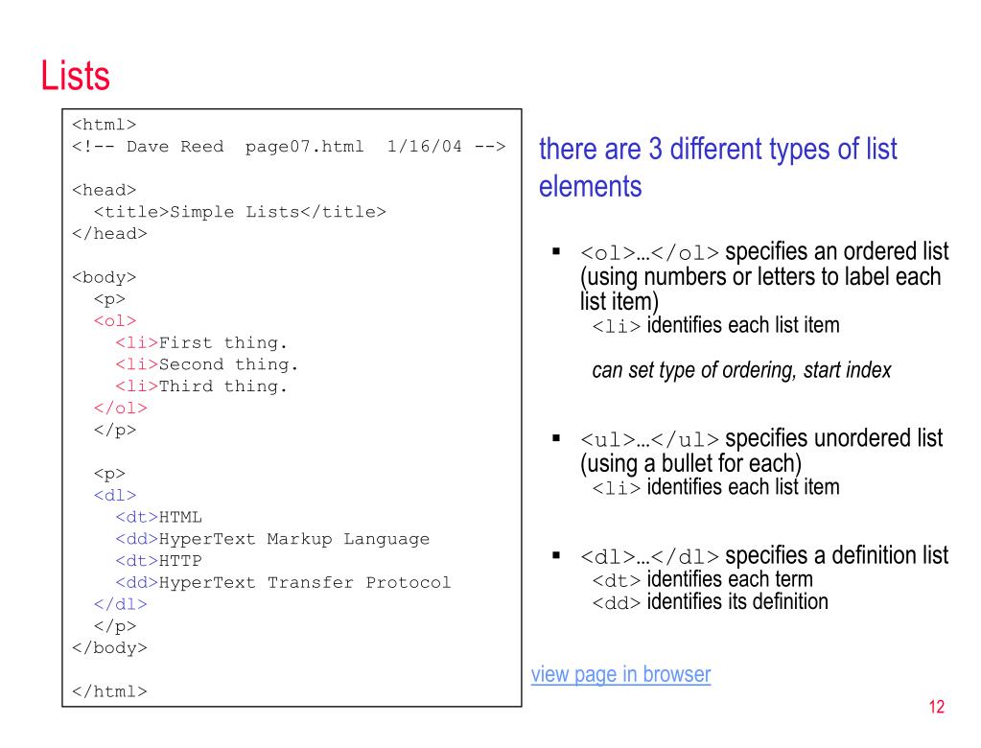Image resolution: width=981 pixels, height=748 pixels.
Task: Click the red '</ol>' closing tag
Action: (120, 408)
